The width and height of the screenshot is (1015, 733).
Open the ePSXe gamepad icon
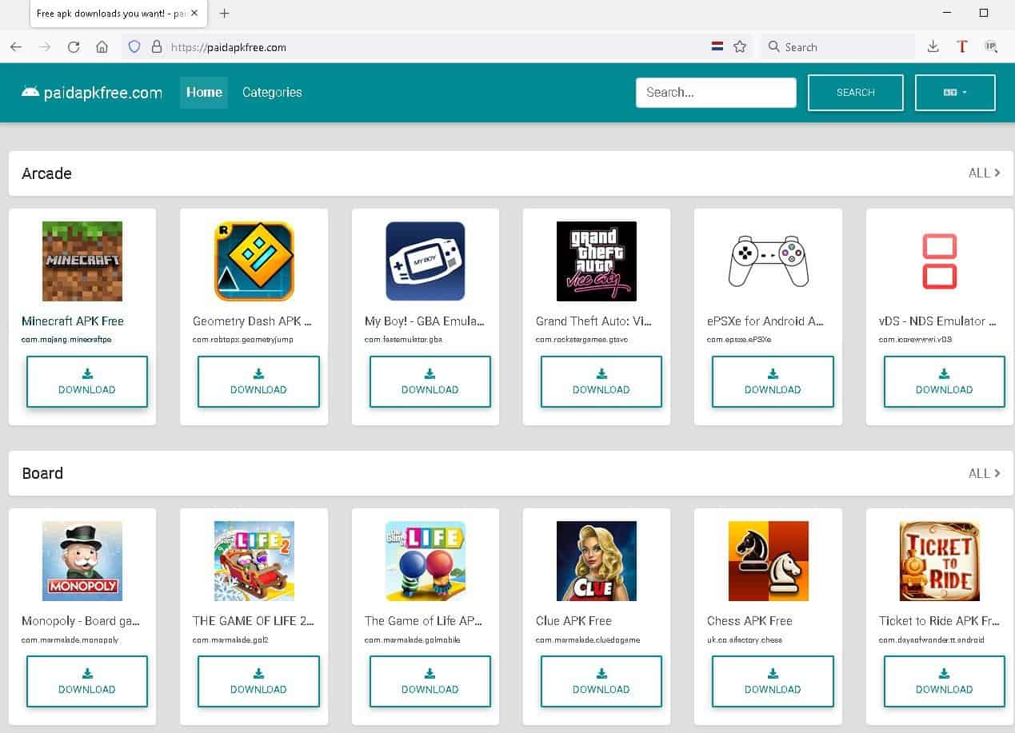tap(768, 261)
